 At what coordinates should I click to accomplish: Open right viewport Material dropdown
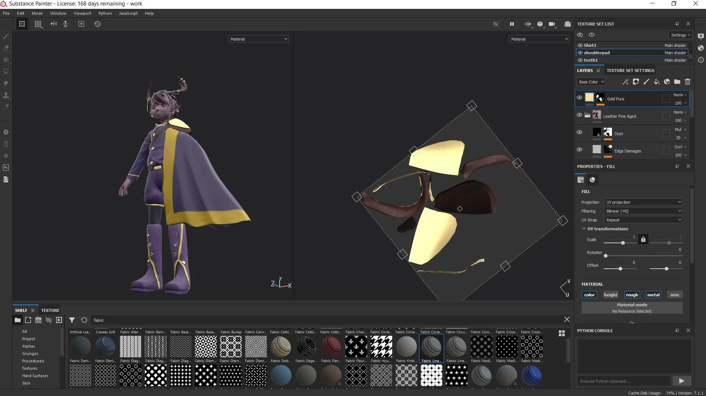pos(539,39)
